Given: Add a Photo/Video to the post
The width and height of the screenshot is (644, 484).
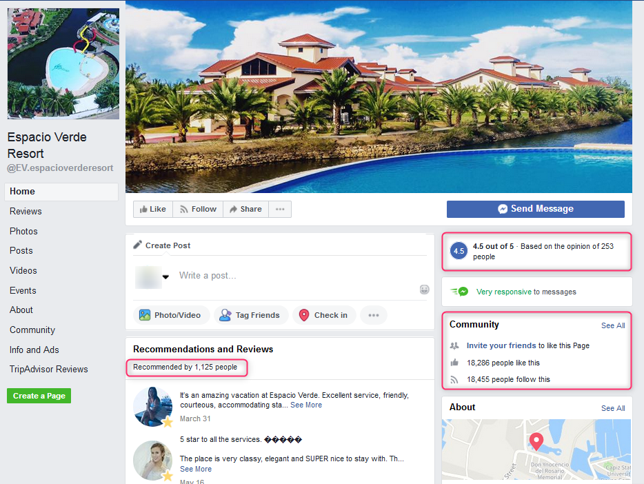Looking at the screenshot, I should tap(171, 315).
